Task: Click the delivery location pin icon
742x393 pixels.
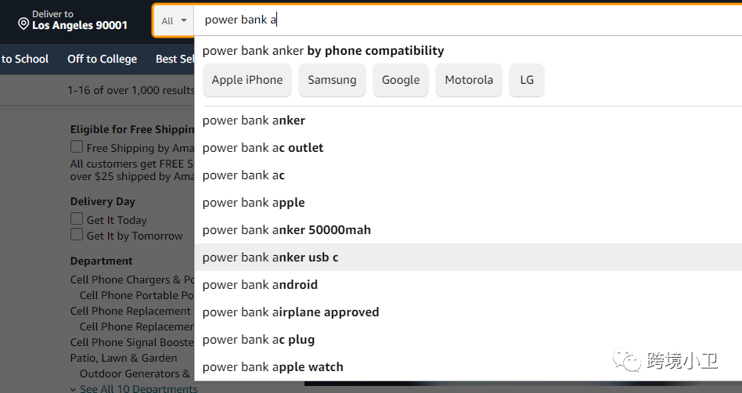Action: pyautogui.click(x=23, y=25)
